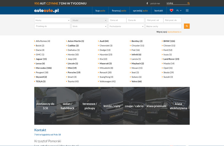Open the TESLA (5) listing

41,81
